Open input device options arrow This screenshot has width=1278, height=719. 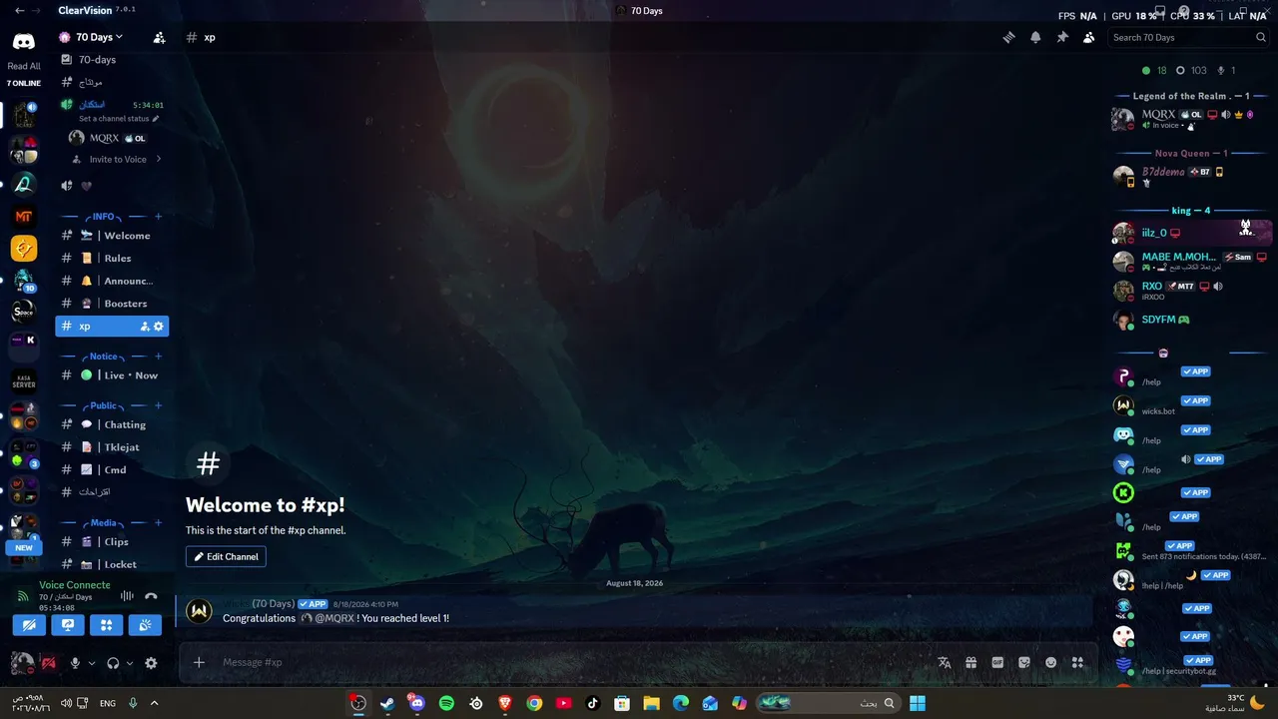[x=91, y=663]
